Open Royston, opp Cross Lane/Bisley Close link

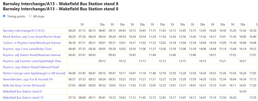[x=27, y=49]
